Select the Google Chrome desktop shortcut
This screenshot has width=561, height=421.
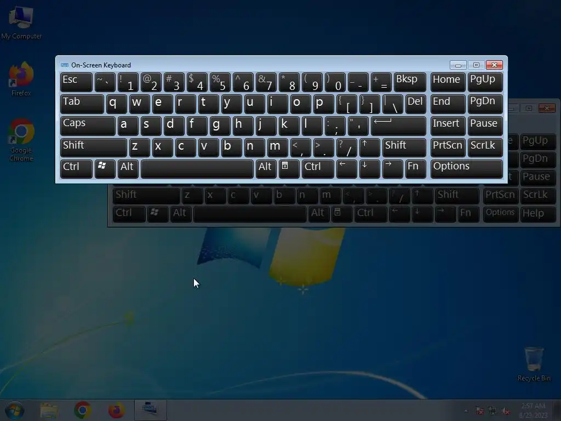(21, 140)
